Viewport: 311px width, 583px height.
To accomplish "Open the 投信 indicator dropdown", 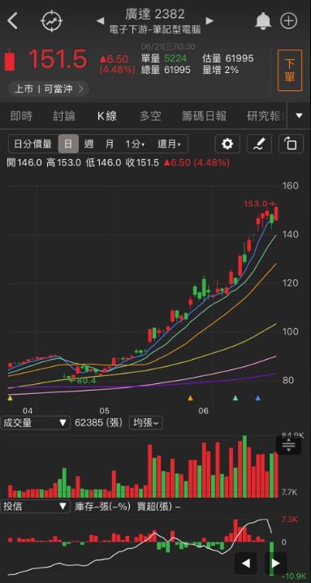I will pos(35,507).
